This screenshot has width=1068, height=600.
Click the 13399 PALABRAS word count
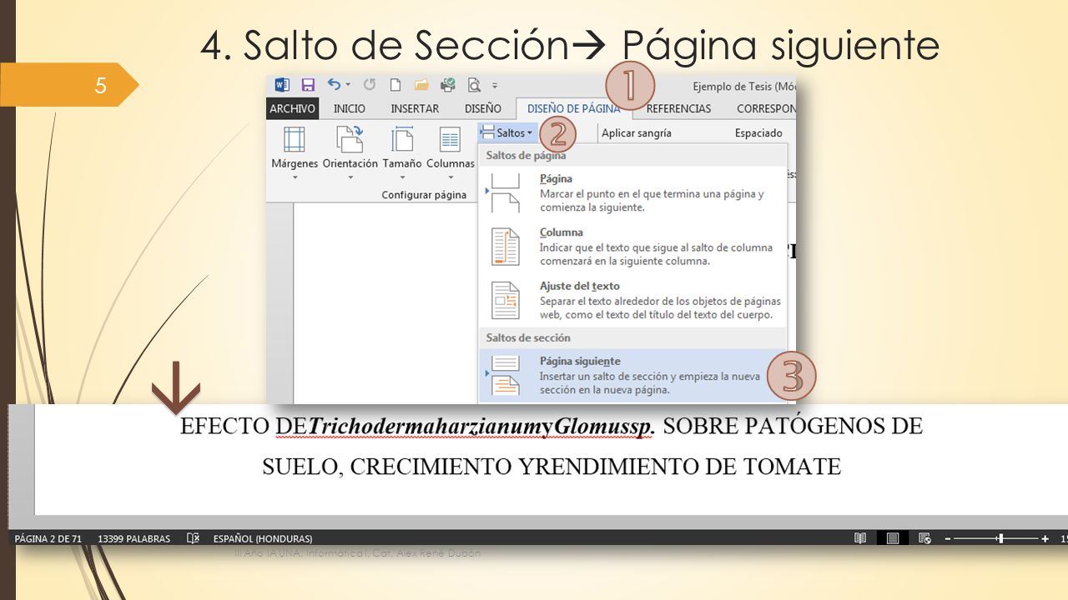coord(133,539)
